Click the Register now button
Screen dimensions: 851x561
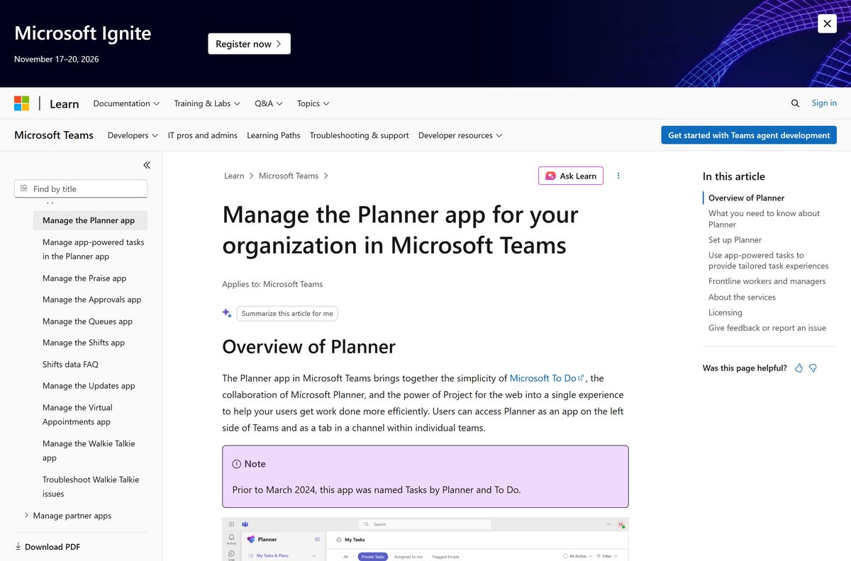click(x=249, y=44)
